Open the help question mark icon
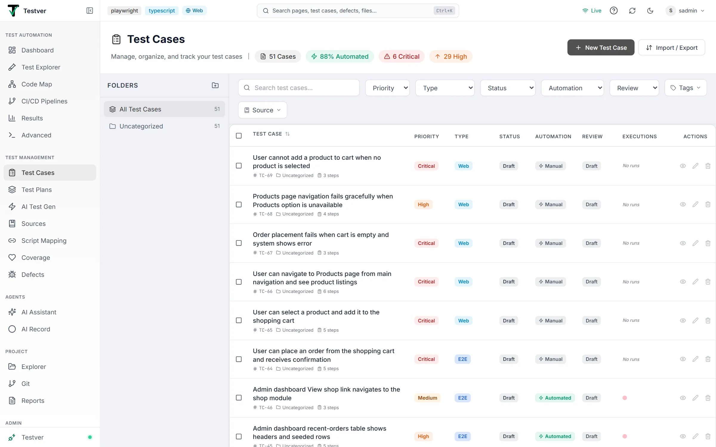The image size is (716, 447). 614,11
